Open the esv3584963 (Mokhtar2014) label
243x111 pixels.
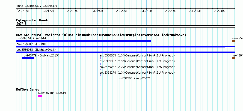pyautogui.click(x=36, y=50)
